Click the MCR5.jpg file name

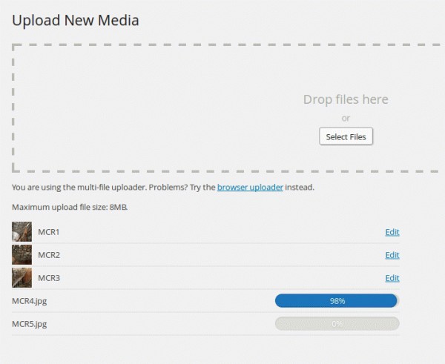29,324
